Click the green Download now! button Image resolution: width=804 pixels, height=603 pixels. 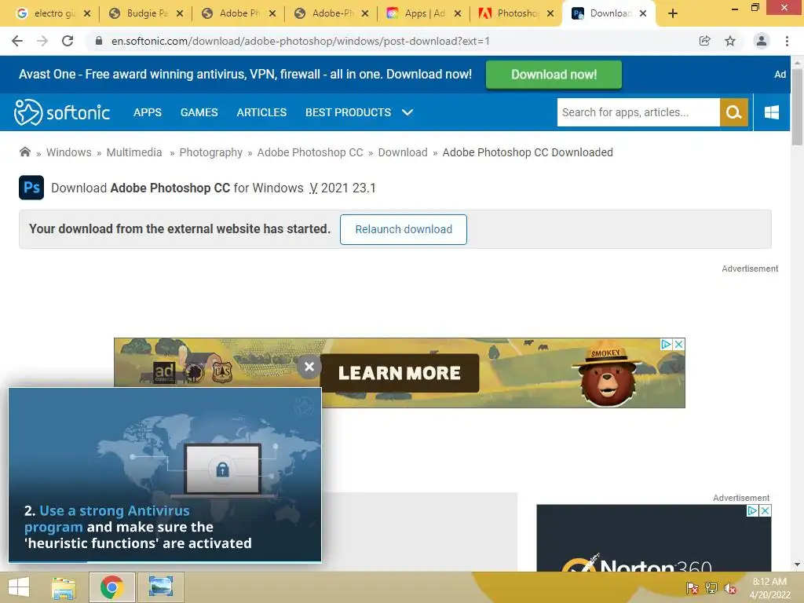(554, 75)
